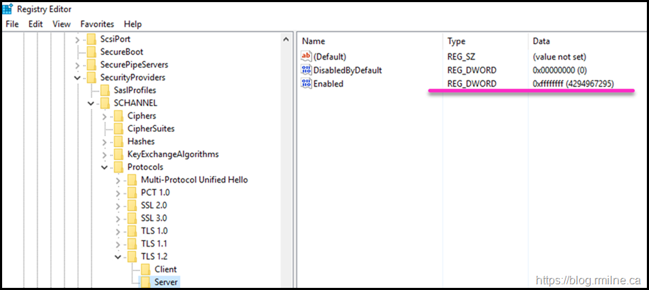Select the Client key in tree
The height and width of the screenshot is (290, 649).
pos(165,269)
